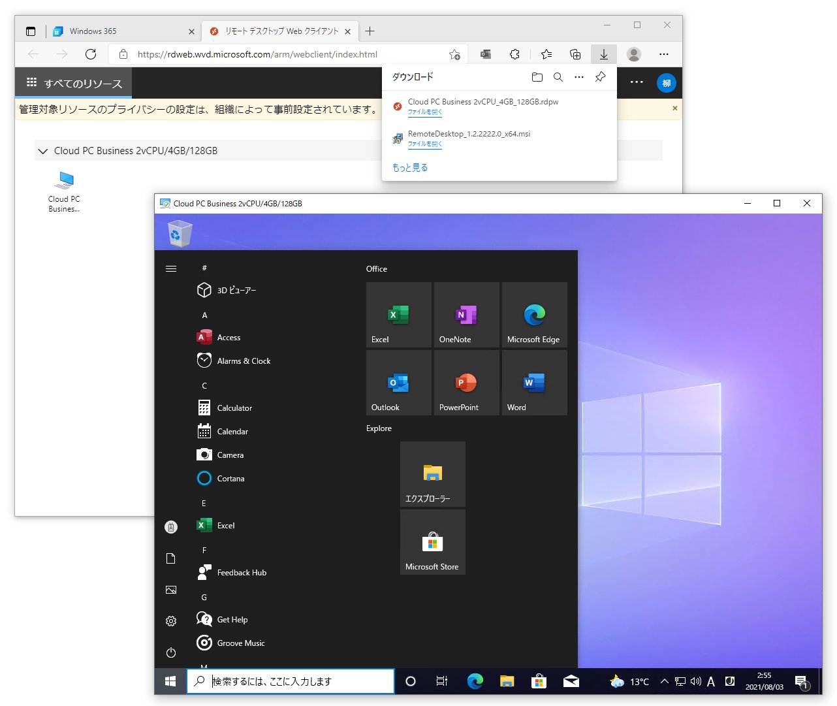Start Word from its Start tile
Screen dimensions: 837x706
point(535,383)
